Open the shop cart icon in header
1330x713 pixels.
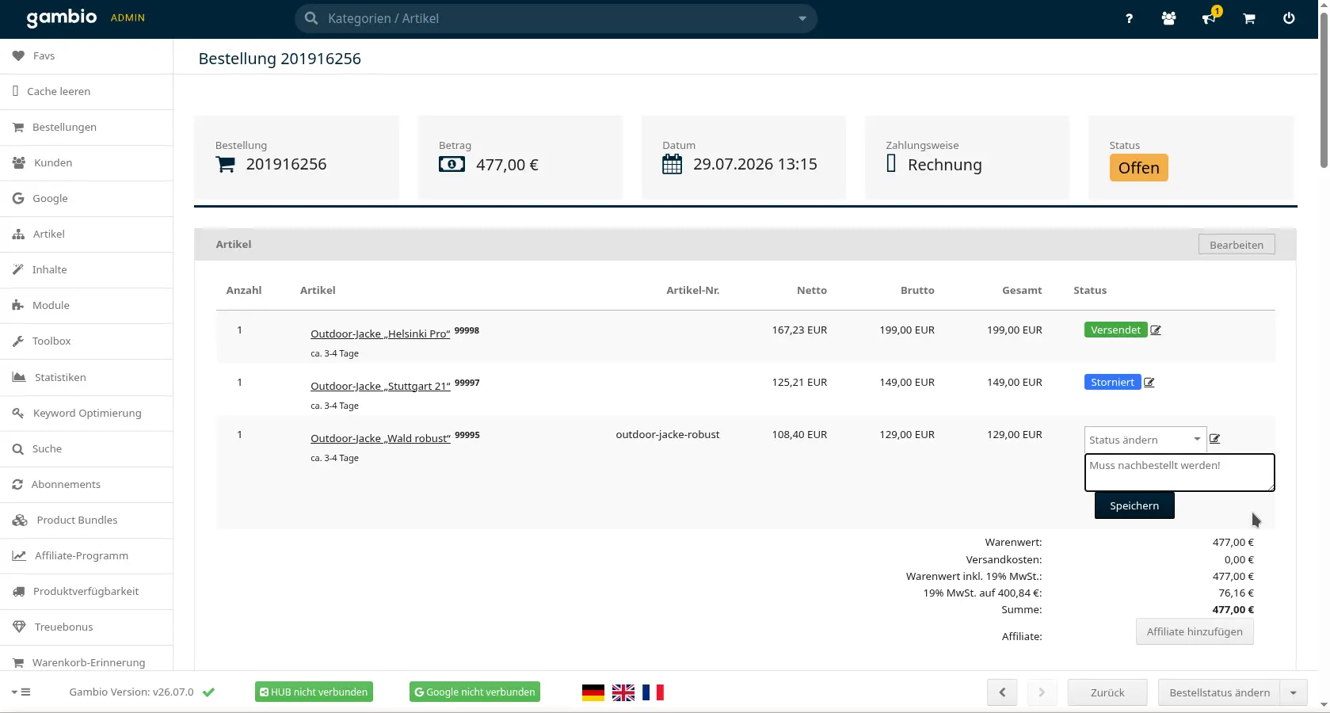click(x=1249, y=18)
